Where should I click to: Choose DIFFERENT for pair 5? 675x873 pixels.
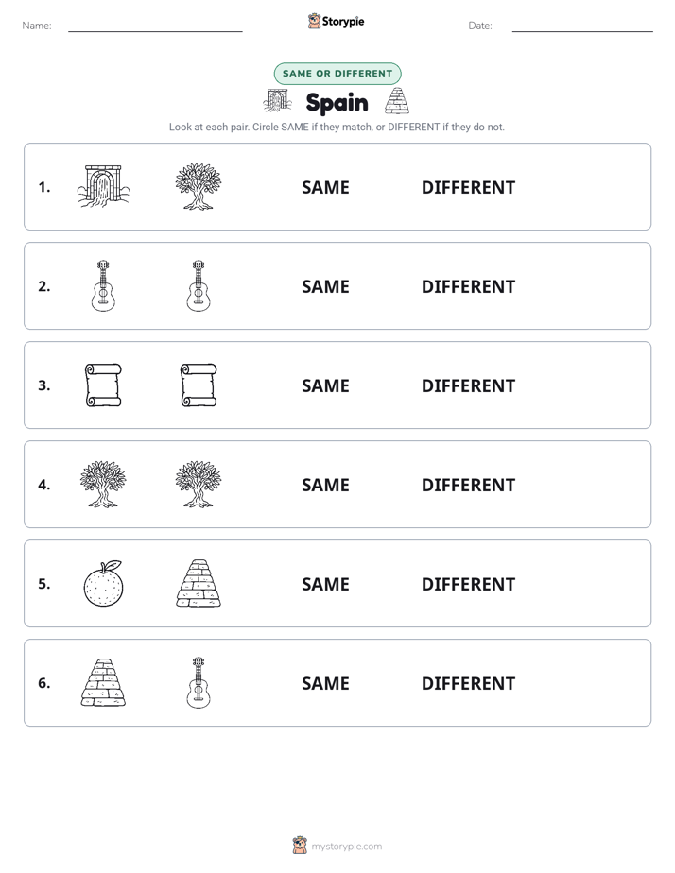468,584
